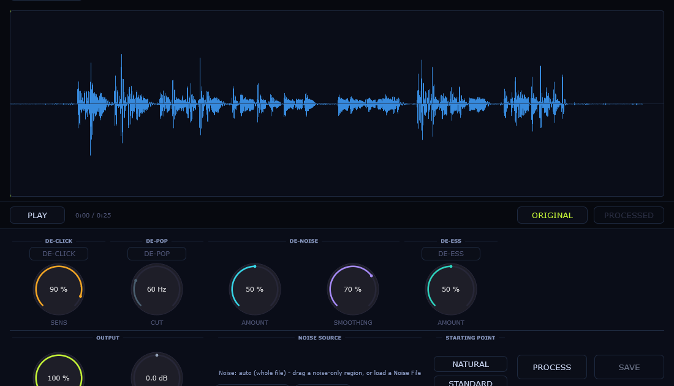Viewport: 674px width, 386px height.
Task: Click the De-Ess AMOUNT knob
Action: 451,289
